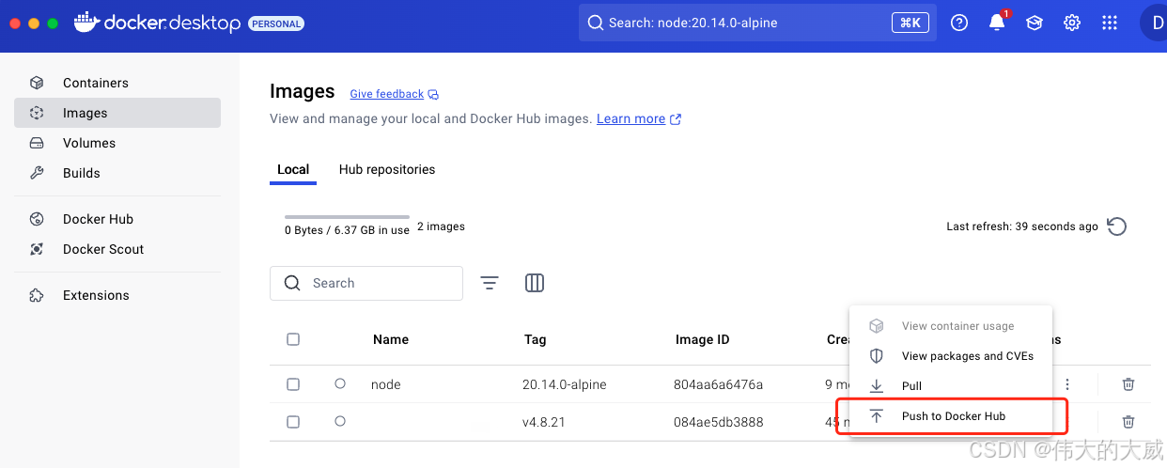The width and height of the screenshot is (1167, 468).
Task: Click image ID 084ae5db3888
Action: pos(719,422)
